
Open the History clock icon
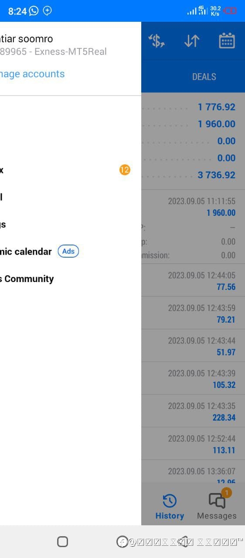169,501
